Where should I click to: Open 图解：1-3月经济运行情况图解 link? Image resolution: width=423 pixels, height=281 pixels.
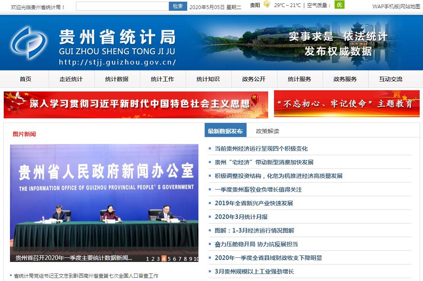pos(254,230)
